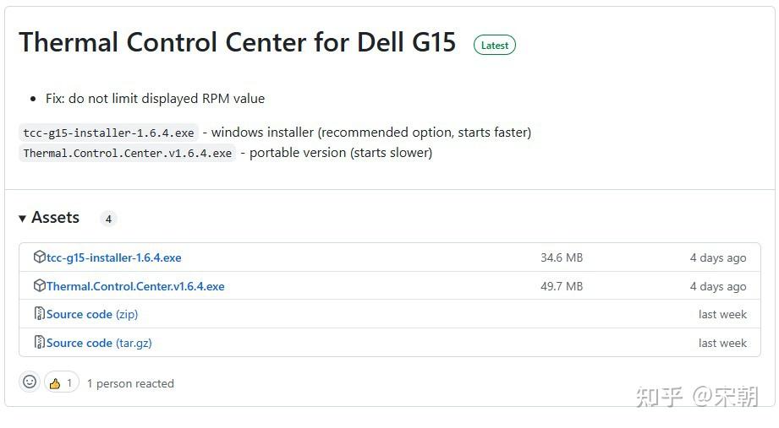The height and width of the screenshot is (428, 779).
Task: Collapse the Assets section triangle
Action: point(23,219)
